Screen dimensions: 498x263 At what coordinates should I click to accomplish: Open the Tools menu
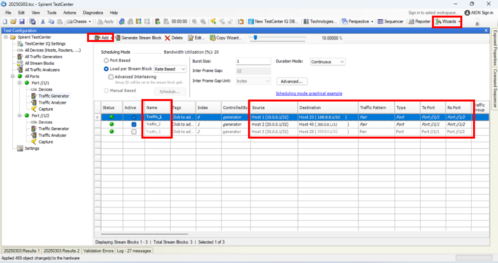(51, 13)
